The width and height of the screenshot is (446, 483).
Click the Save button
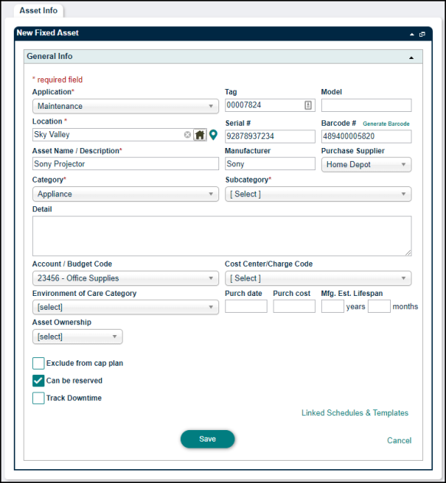coord(208,439)
